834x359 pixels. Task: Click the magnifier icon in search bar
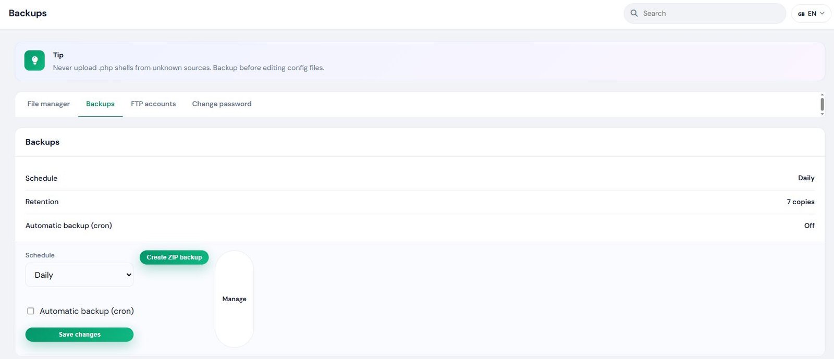634,13
